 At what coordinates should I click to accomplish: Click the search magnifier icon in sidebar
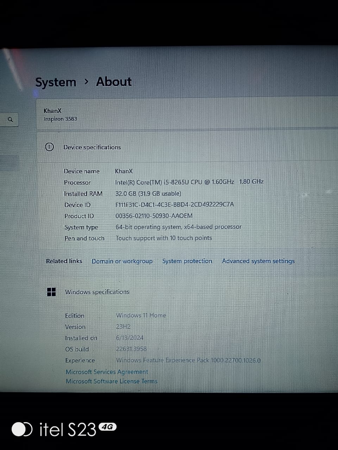[11, 120]
